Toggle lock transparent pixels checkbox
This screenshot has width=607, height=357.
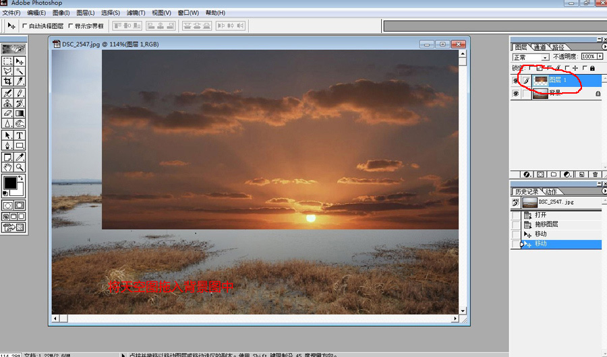click(x=531, y=68)
